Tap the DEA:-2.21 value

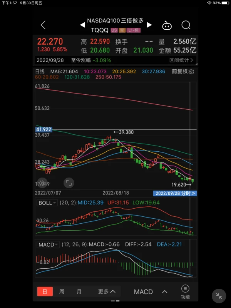pyautogui.click(x=169, y=244)
